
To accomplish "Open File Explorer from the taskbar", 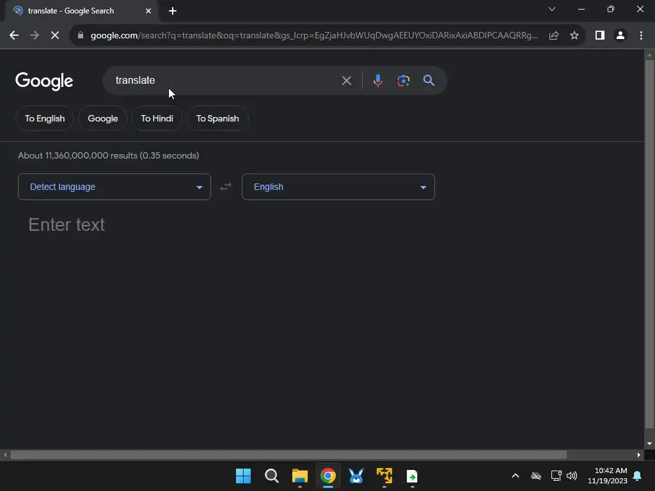I will (x=300, y=476).
